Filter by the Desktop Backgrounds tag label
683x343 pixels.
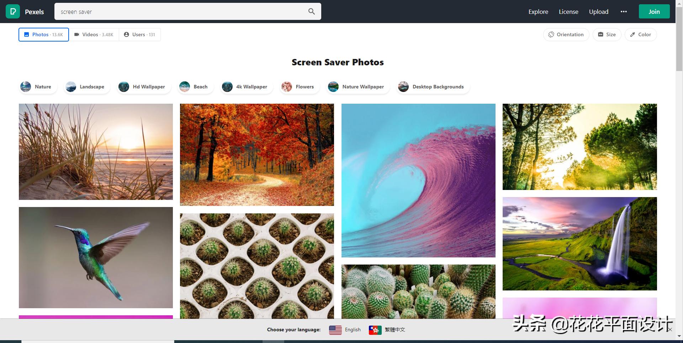click(438, 87)
